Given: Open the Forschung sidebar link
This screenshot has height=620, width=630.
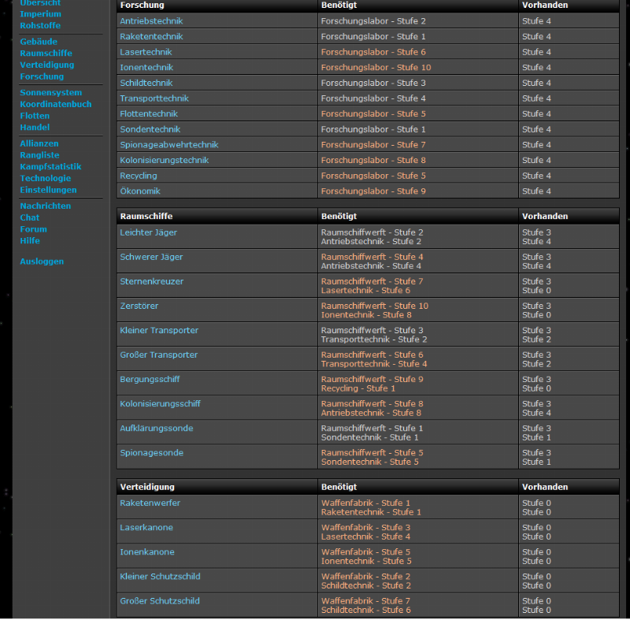Looking at the screenshot, I should click(42, 76).
